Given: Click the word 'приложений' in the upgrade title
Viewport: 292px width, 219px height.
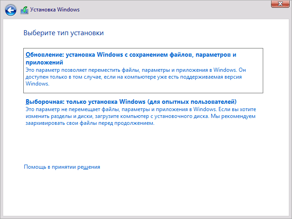Looking at the screenshot, I should point(44,62).
